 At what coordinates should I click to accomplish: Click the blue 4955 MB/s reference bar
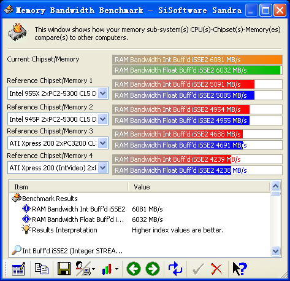pyautogui.click(x=197, y=121)
